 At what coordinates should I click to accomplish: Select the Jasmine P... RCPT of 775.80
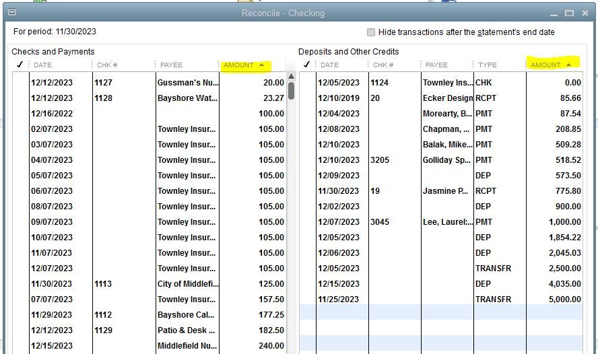pos(441,191)
